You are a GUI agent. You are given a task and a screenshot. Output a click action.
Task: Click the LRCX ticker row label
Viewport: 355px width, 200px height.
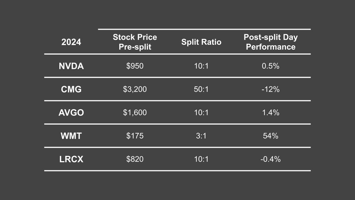pyautogui.click(x=71, y=159)
